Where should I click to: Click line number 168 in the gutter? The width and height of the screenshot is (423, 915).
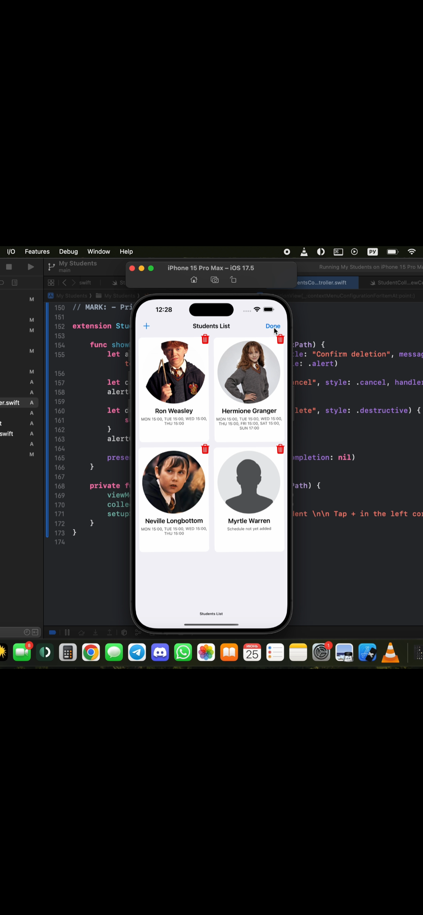59,486
